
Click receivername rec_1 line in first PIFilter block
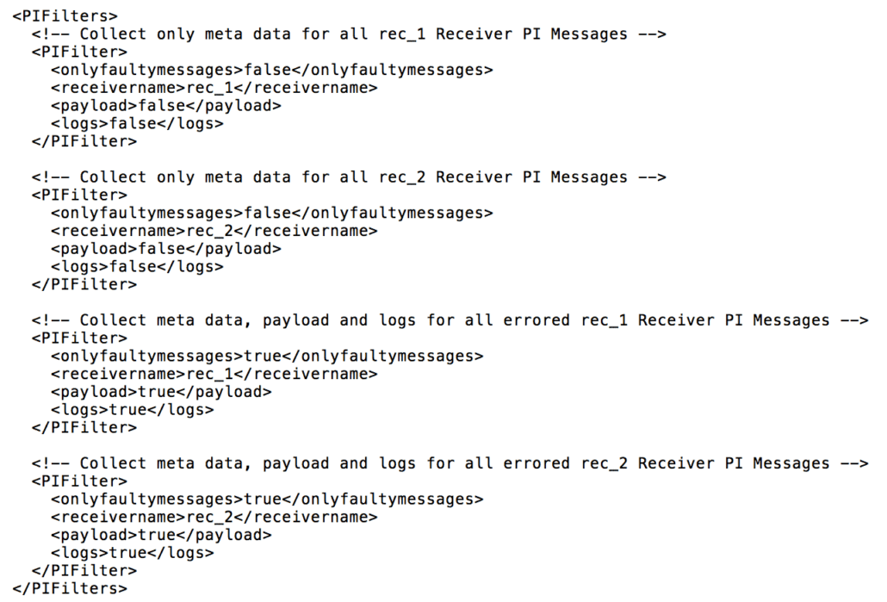pyautogui.click(x=214, y=87)
